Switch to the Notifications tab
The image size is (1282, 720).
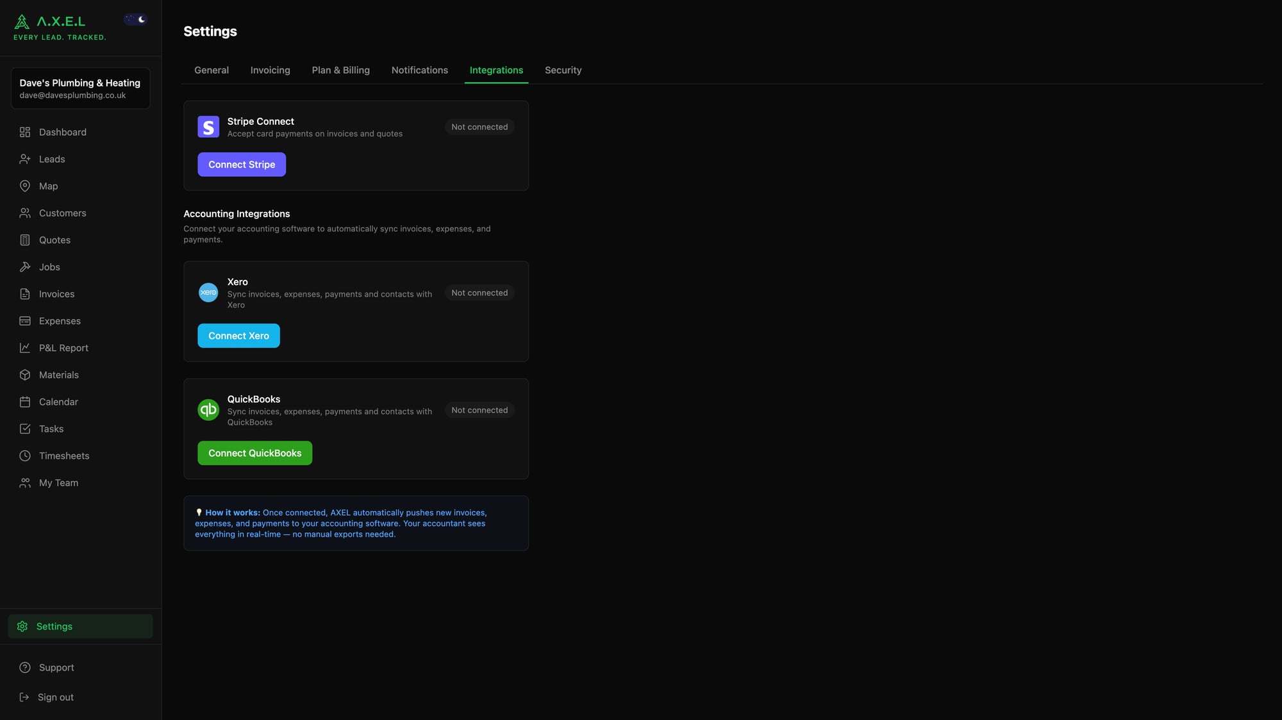coord(419,70)
